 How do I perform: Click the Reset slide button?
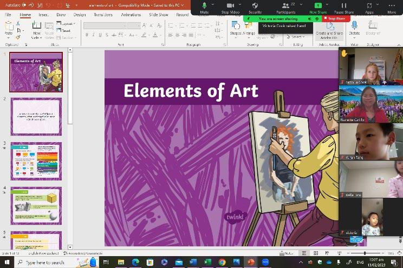(x=63, y=30)
